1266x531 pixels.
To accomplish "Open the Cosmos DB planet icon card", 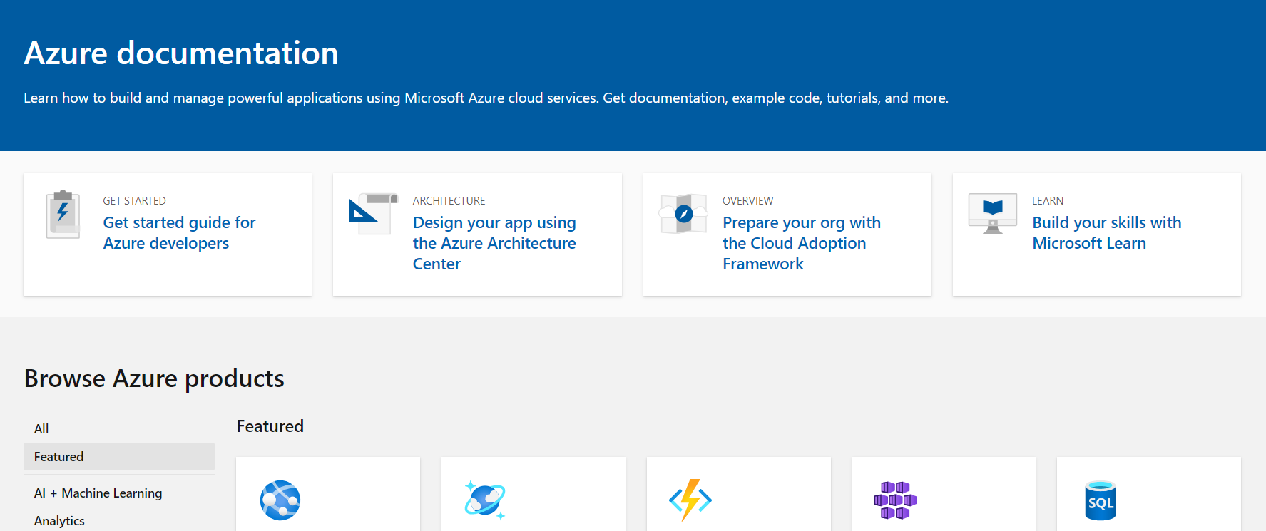I will tap(485, 500).
